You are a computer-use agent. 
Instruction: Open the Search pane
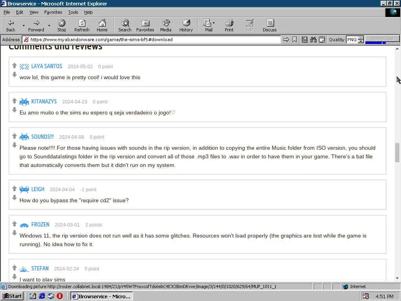(125, 25)
